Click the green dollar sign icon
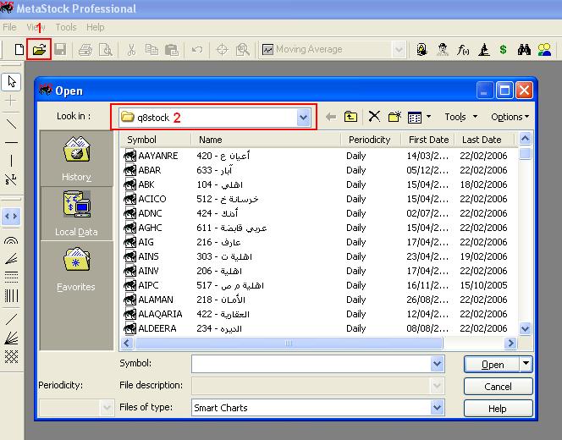Image resolution: width=562 pixels, height=440 pixels. point(504,49)
